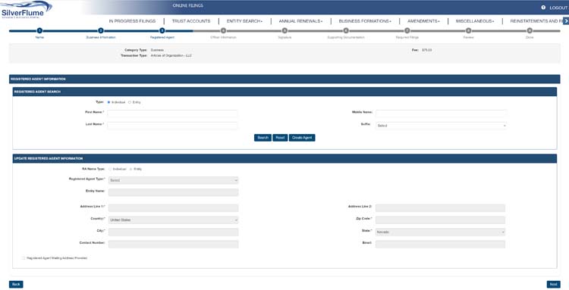Open IN PROGRESS FILINGS menu item
The image size is (569, 290).
click(132, 21)
